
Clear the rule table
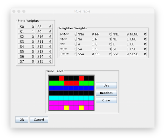[x=106, y=100]
